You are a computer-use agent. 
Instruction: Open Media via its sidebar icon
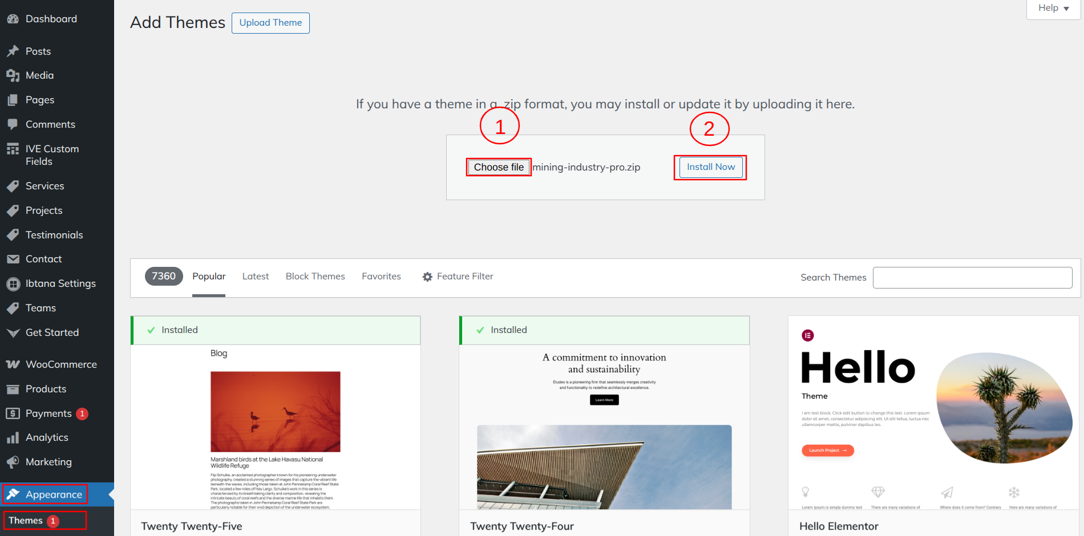[x=13, y=75]
